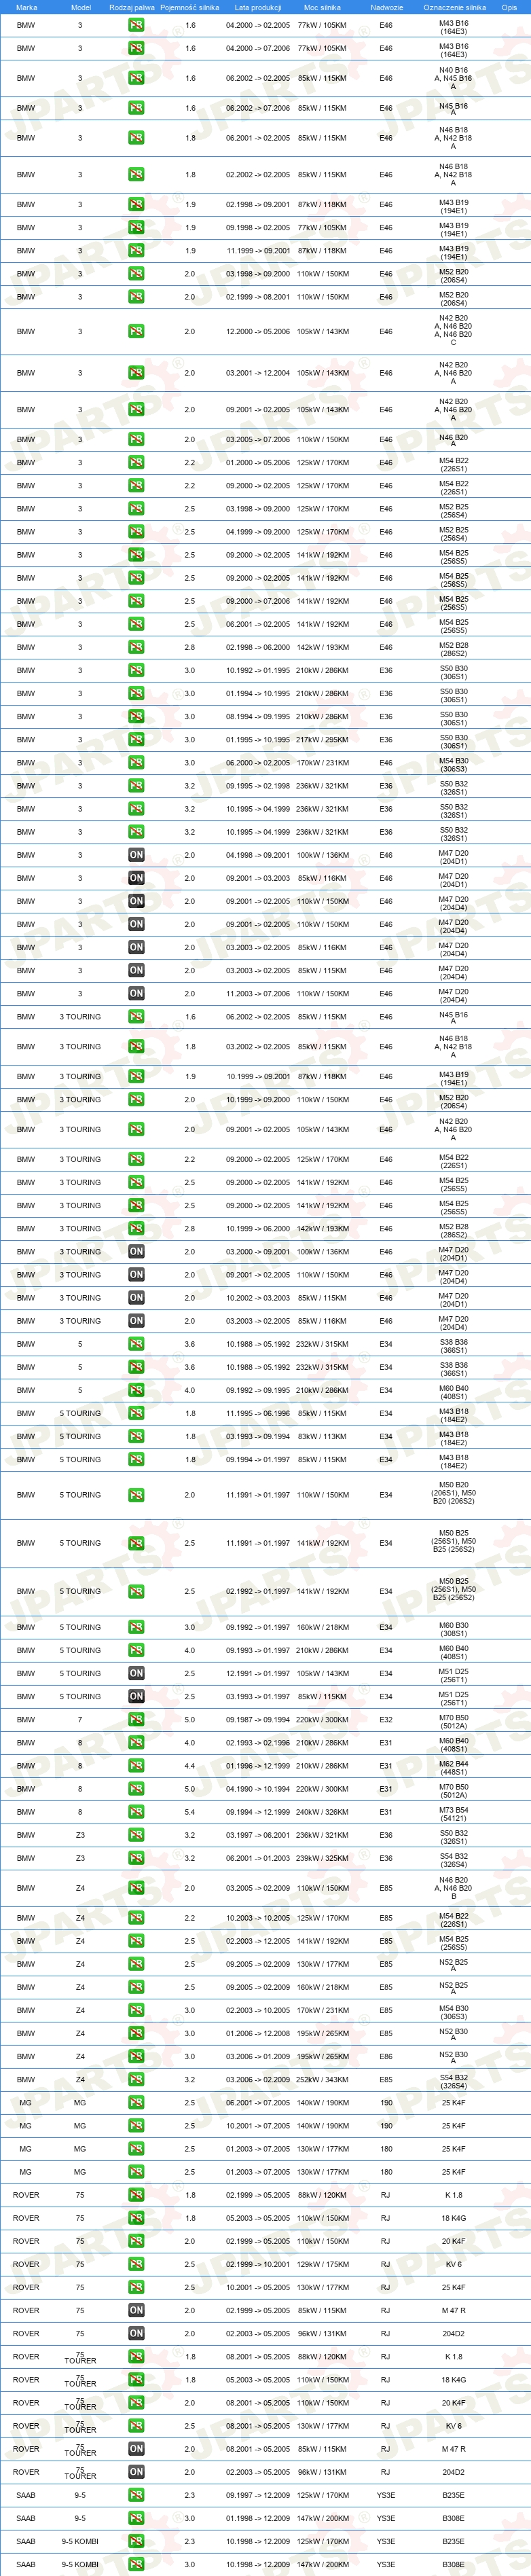Image resolution: width=531 pixels, height=2576 pixels.
Task: Click PB icon in BMW 3 1.8 06.2001 -> 02.2005 row
Action: (x=136, y=138)
